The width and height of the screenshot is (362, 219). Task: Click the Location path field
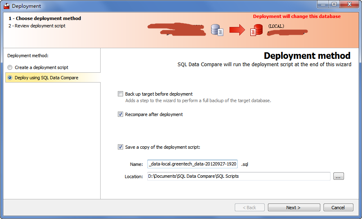(239, 176)
